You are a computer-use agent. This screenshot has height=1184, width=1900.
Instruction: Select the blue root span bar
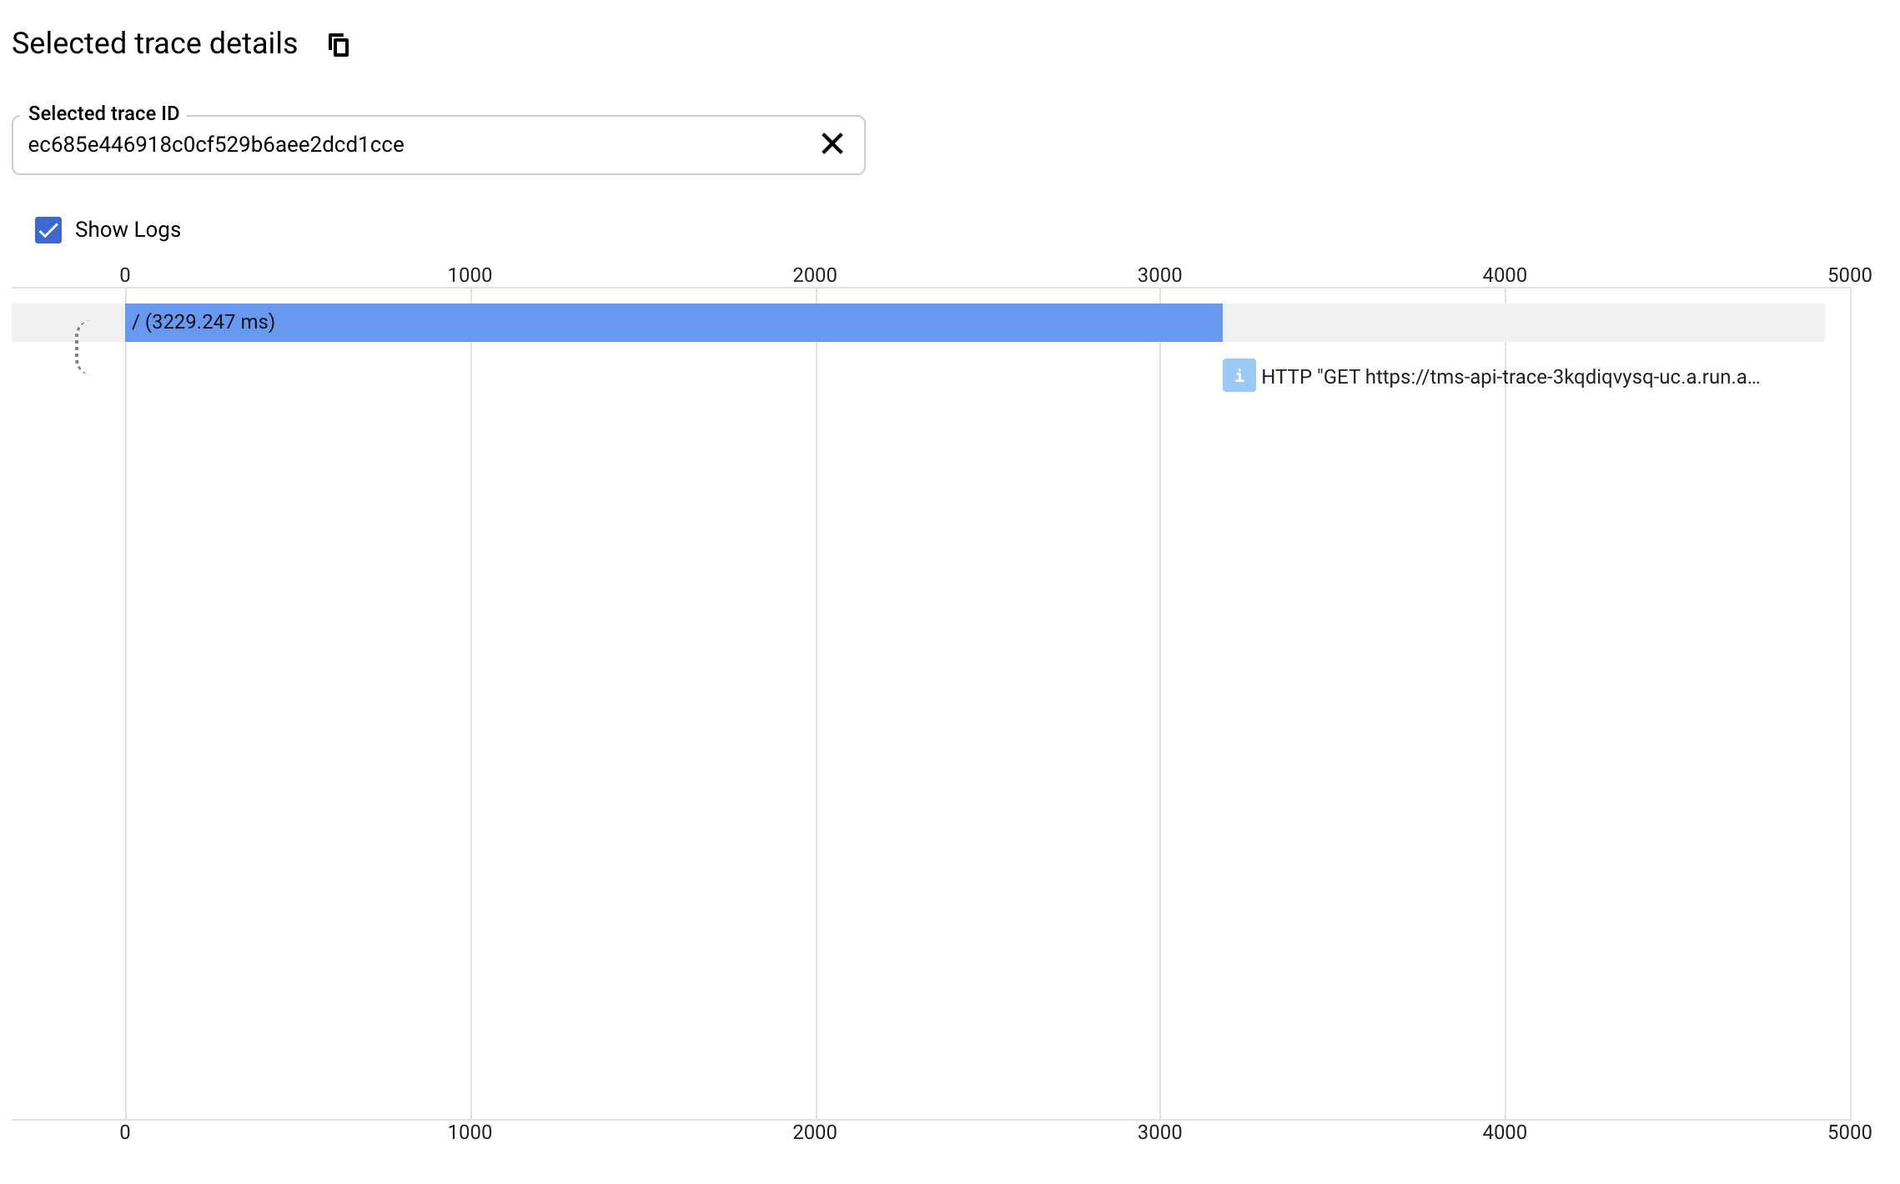coord(751,323)
